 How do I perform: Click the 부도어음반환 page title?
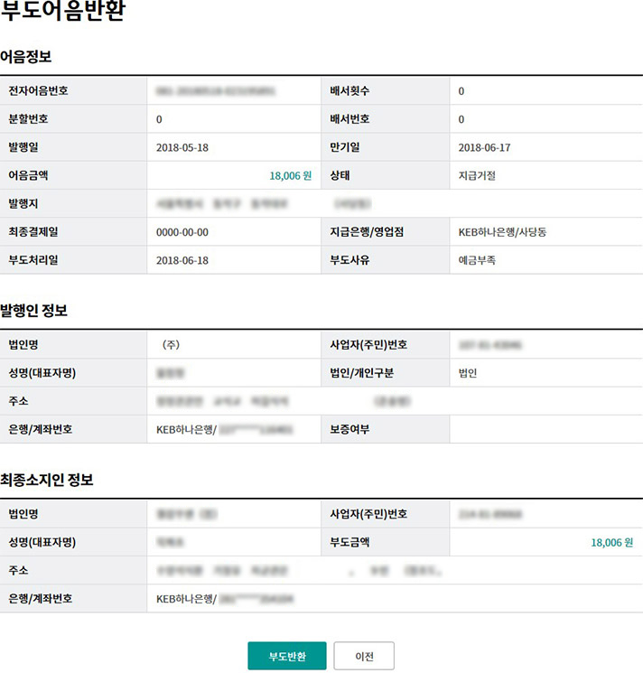tap(63, 14)
